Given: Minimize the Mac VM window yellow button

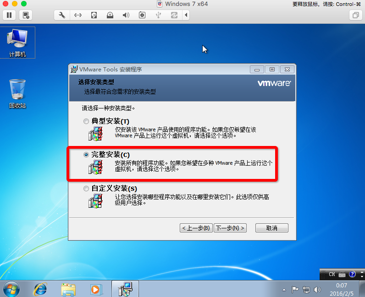Looking at the screenshot, I should 15,4.
